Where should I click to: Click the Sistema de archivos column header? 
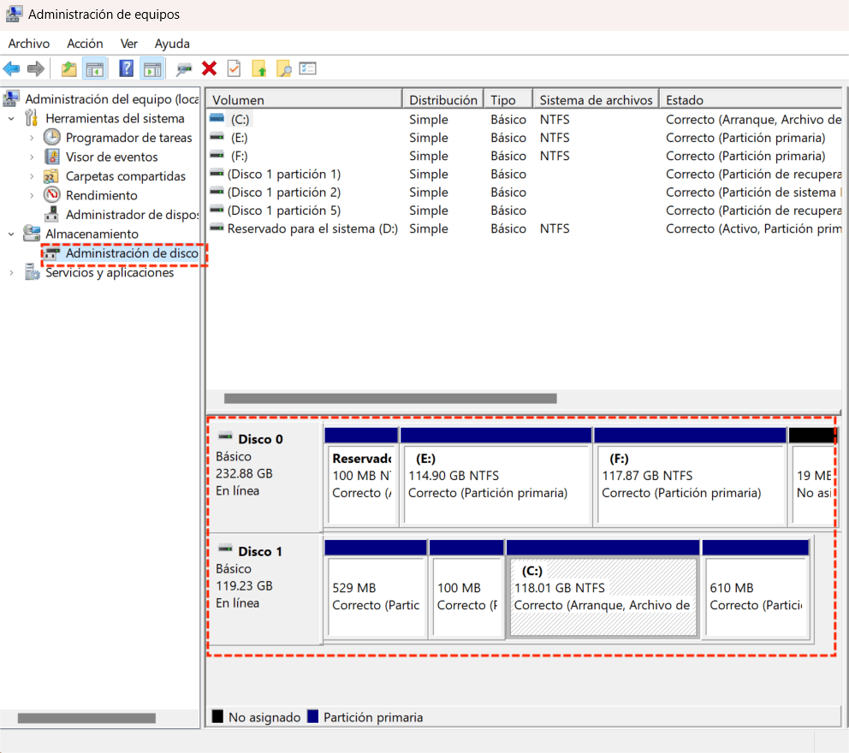pos(596,100)
